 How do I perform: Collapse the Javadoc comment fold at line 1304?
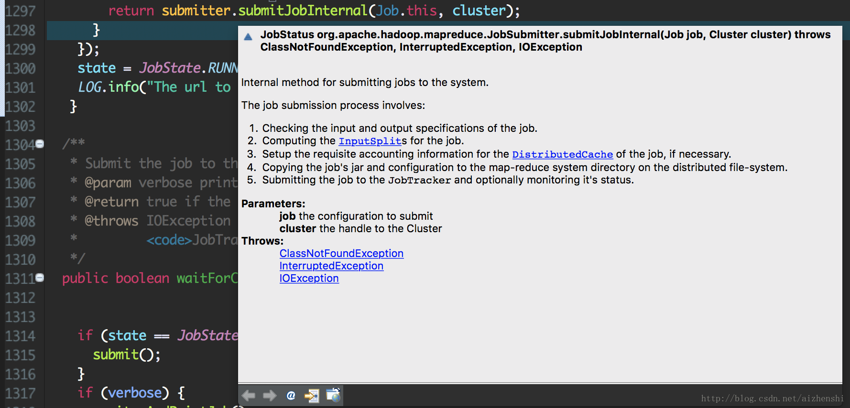tap(40, 144)
